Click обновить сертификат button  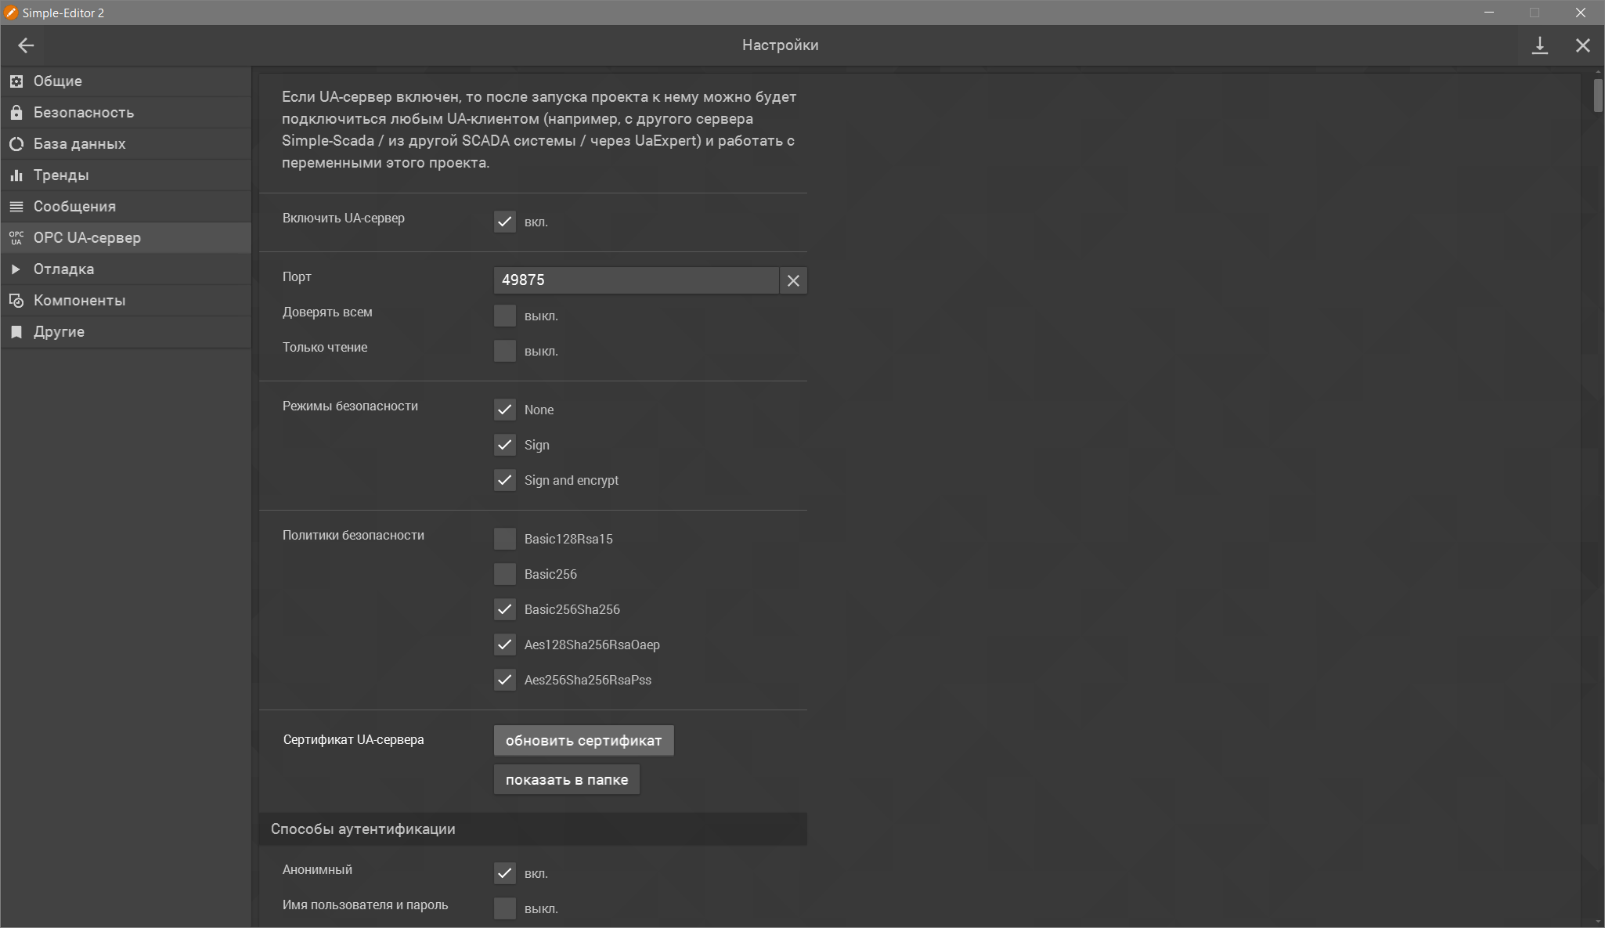click(583, 741)
